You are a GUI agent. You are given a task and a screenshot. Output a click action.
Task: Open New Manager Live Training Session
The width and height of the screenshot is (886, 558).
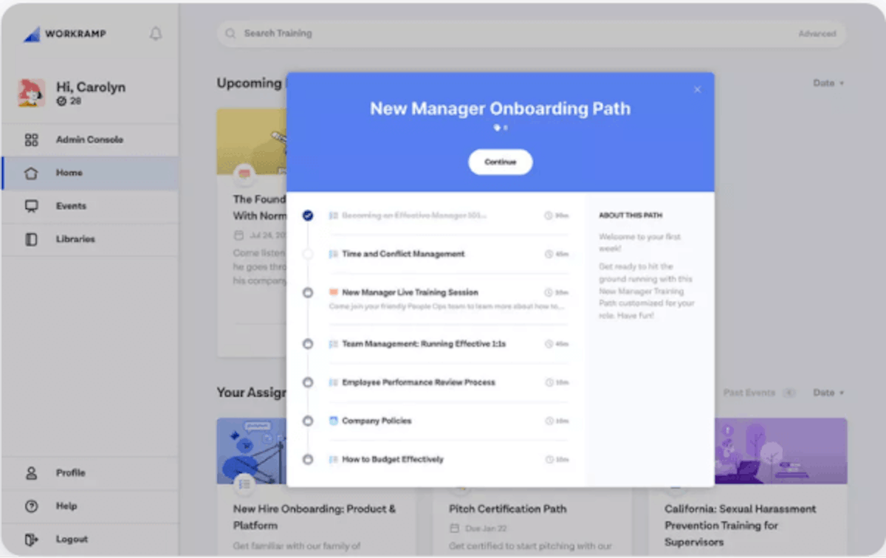coord(410,292)
